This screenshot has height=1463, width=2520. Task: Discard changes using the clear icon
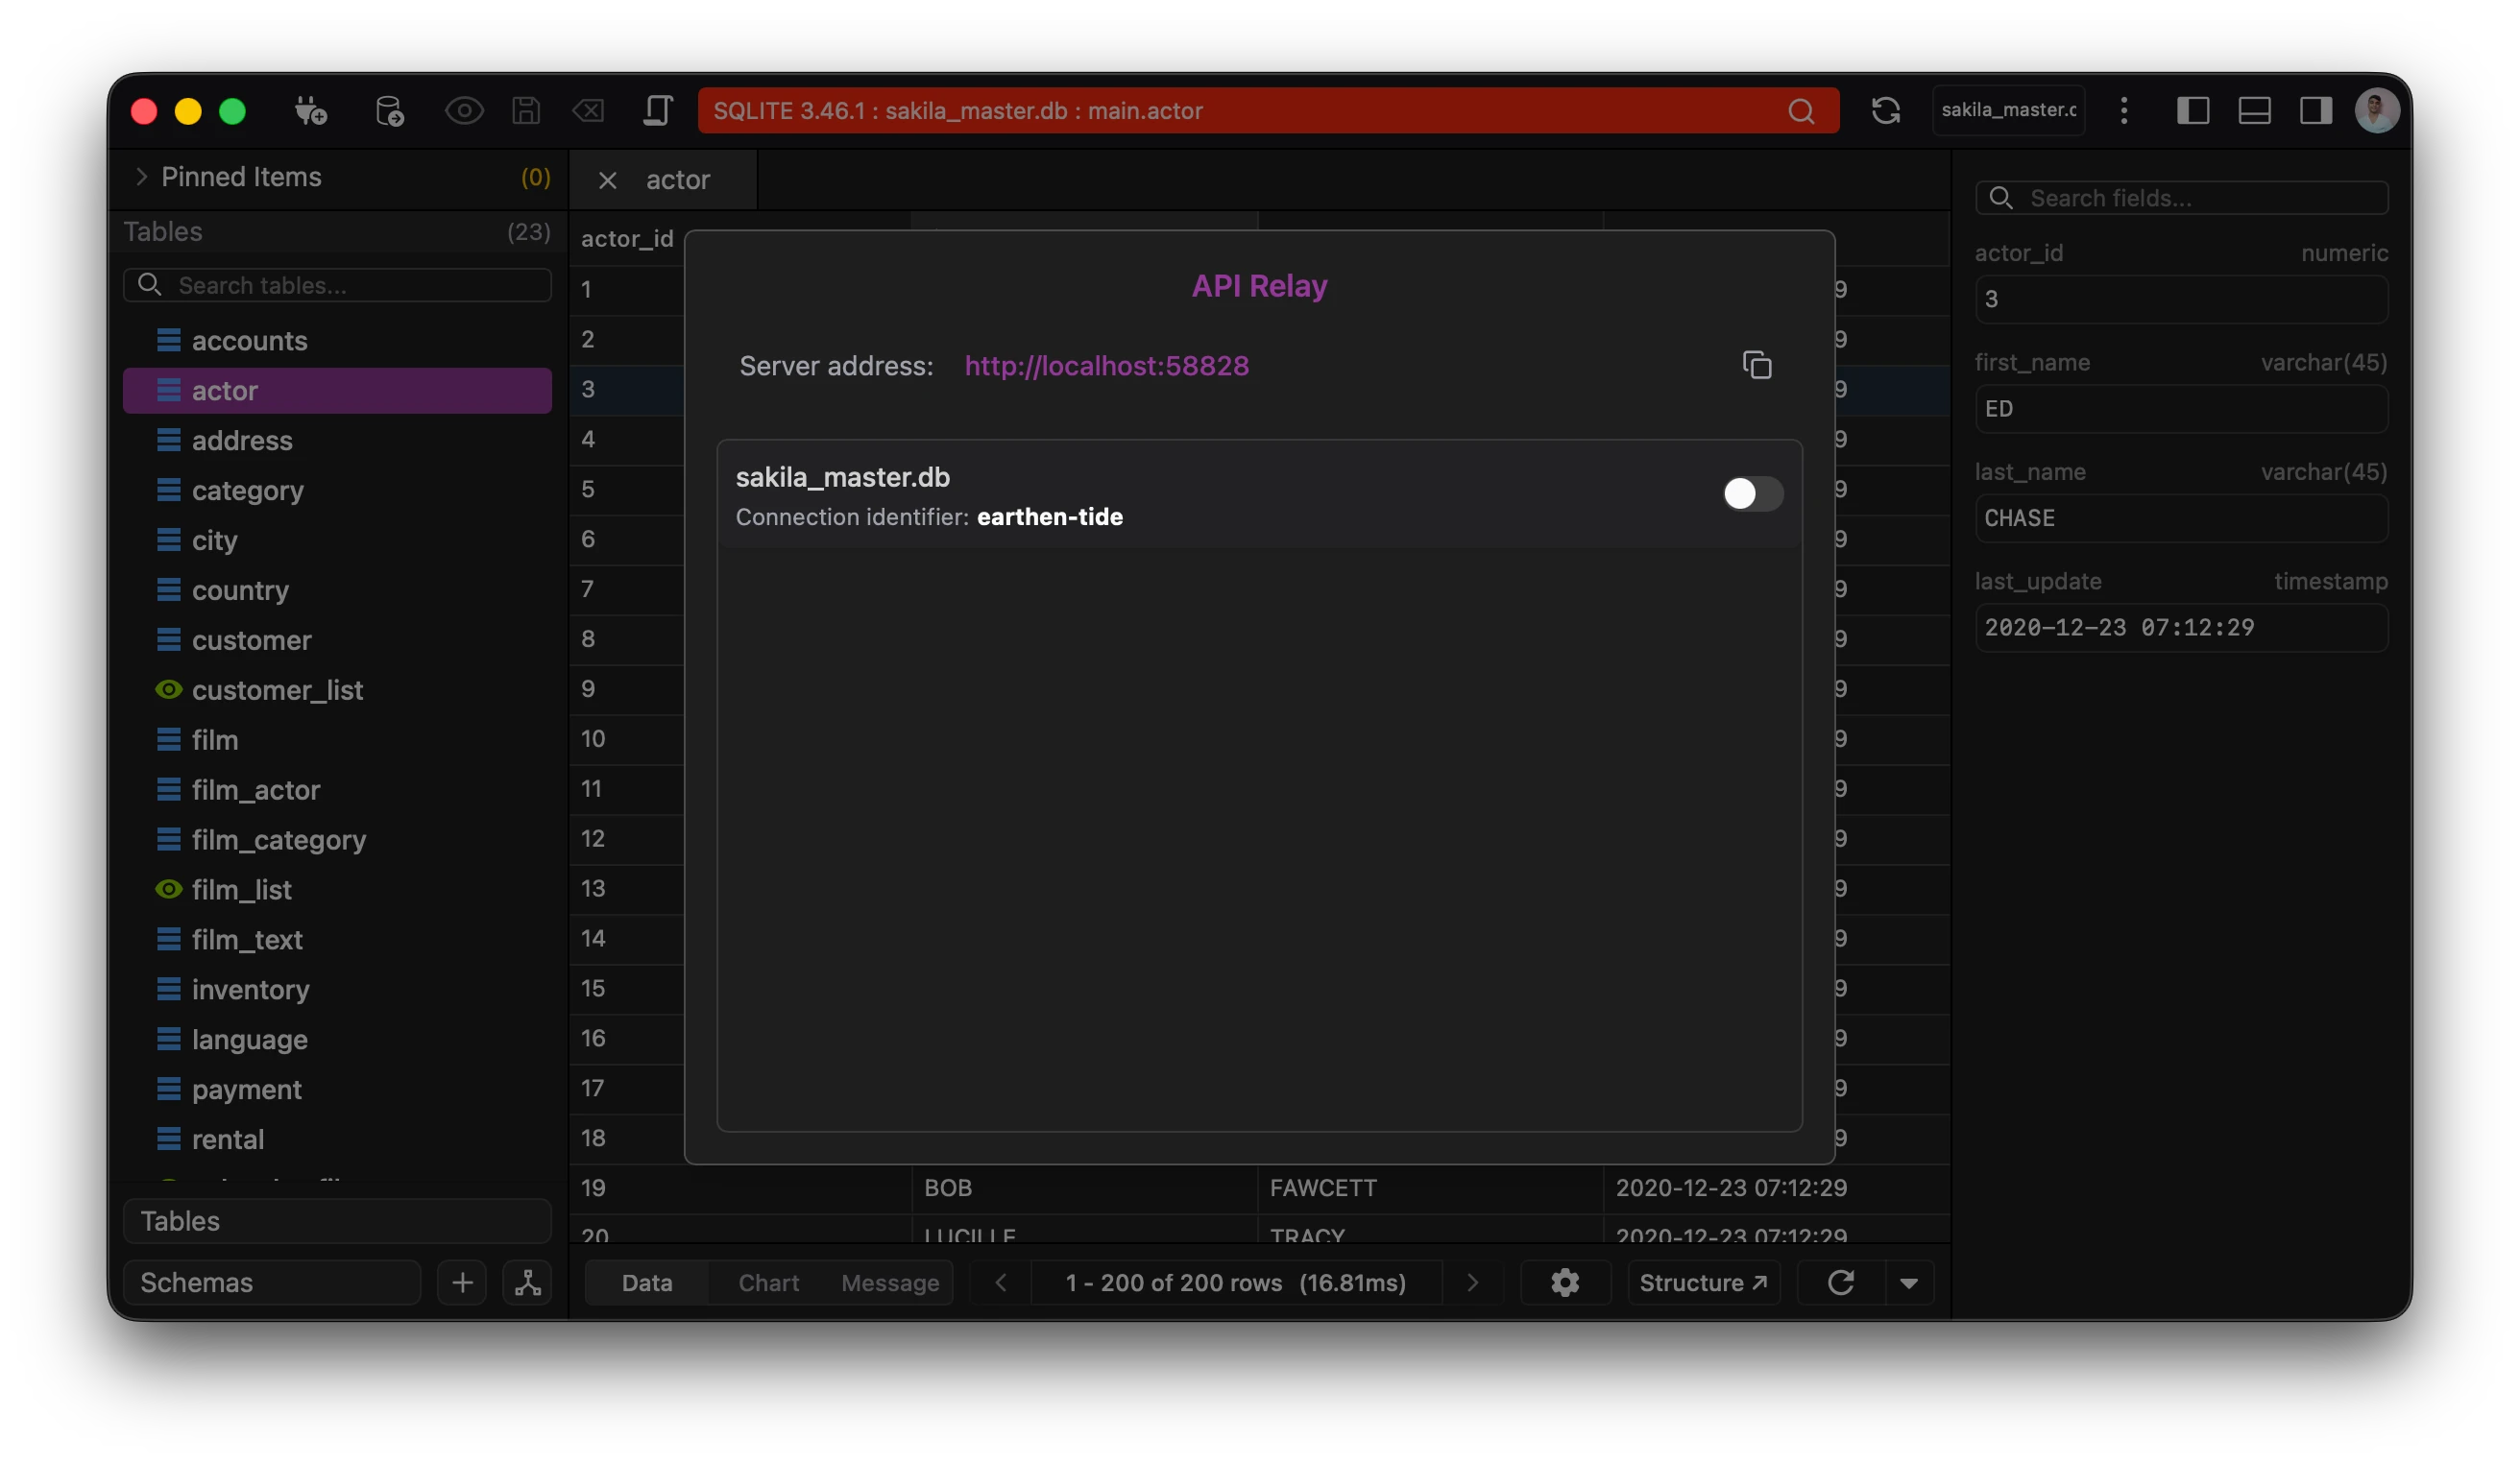pos(589,111)
